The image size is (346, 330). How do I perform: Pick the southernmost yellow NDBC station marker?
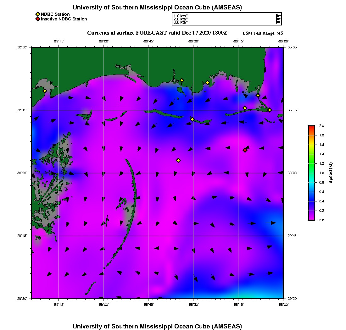pyautogui.click(x=178, y=160)
